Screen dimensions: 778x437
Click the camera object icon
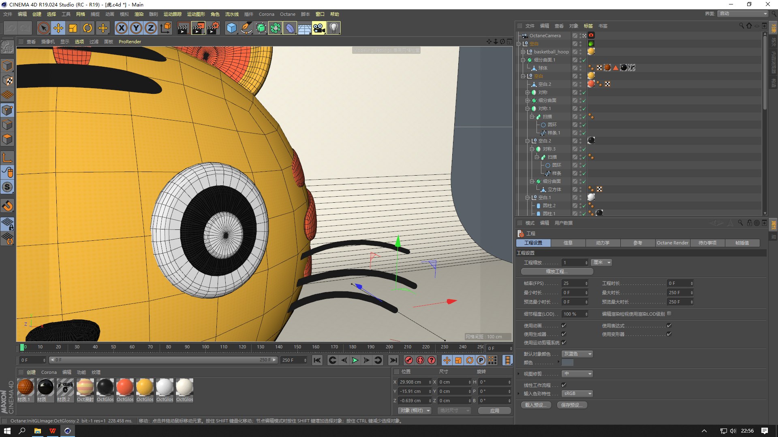319,28
